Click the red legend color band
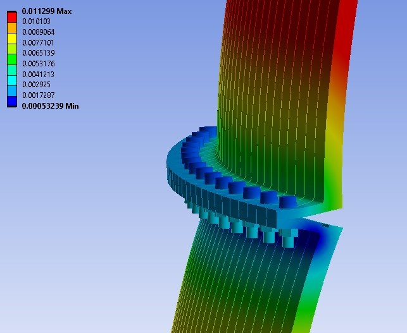407x333 pixels. [12, 17]
